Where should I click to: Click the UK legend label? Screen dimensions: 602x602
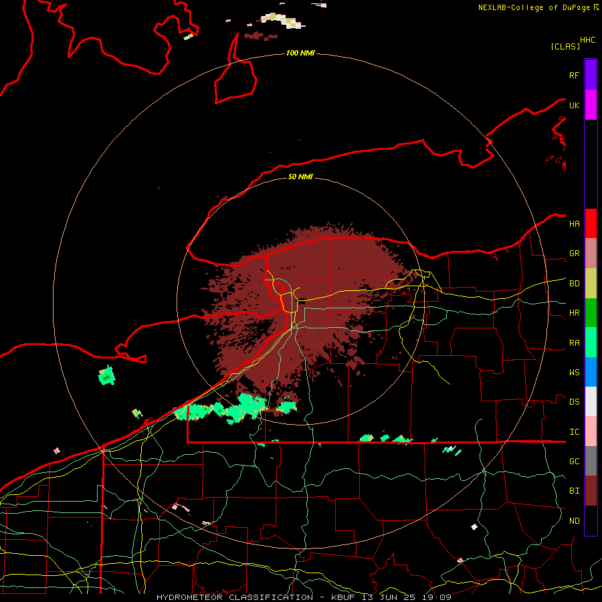(575, 106)
